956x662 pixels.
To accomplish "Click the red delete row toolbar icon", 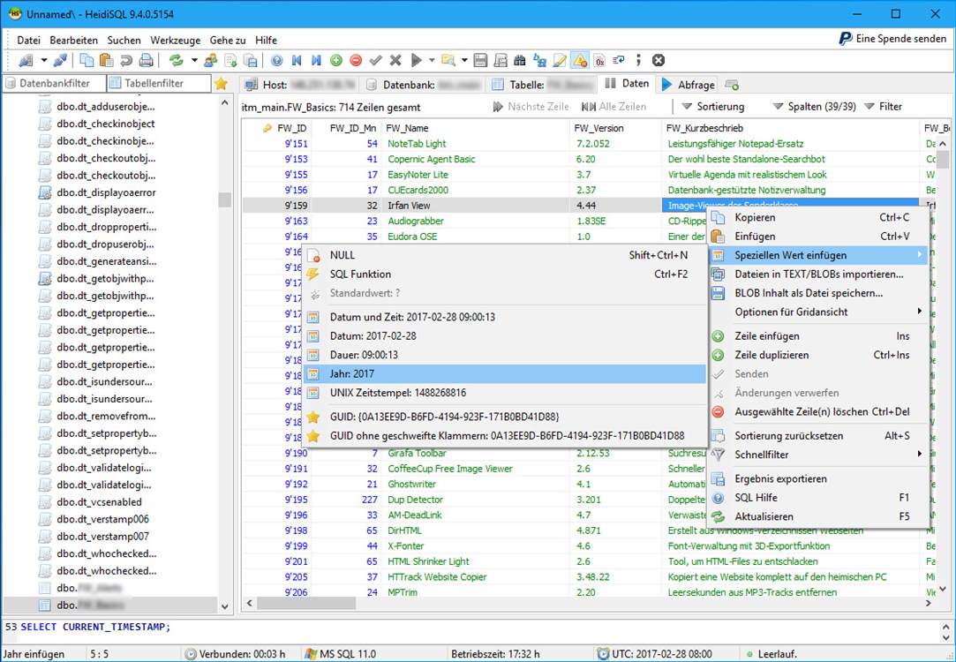I will click(356, 60).
